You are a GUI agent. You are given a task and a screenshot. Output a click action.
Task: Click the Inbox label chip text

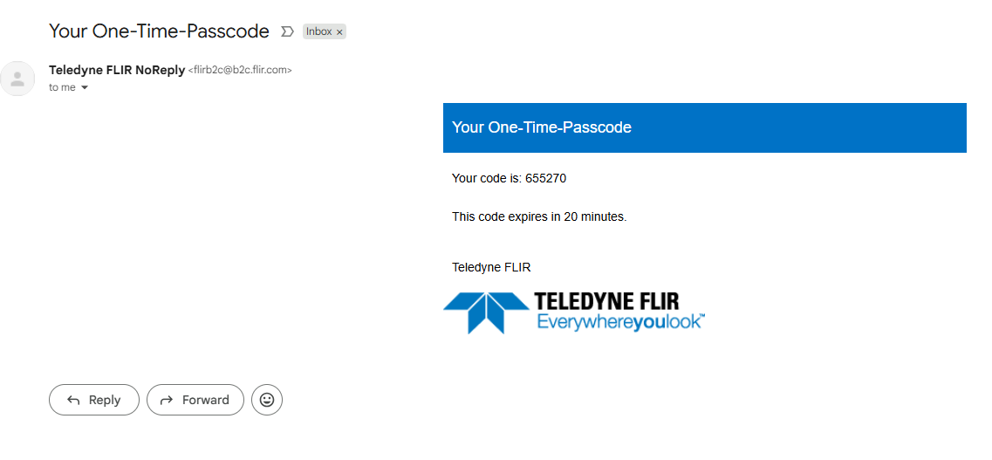tap(318, 31)
